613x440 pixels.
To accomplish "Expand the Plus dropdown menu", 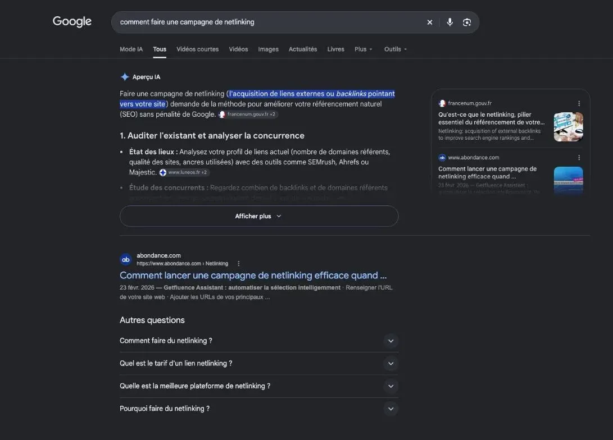I will tap(363, 49).
